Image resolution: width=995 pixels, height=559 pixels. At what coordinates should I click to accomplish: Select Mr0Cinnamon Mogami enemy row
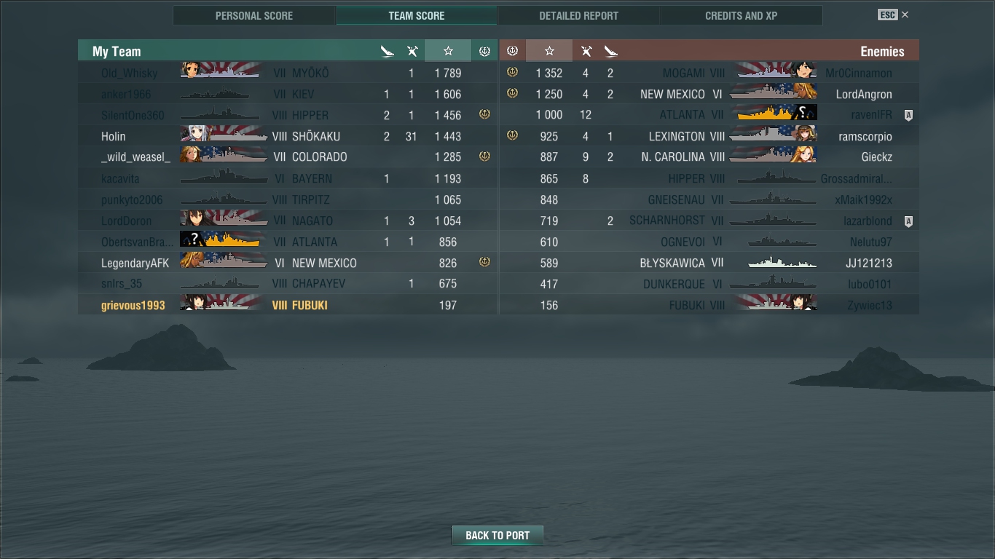(x=709, y=73)
